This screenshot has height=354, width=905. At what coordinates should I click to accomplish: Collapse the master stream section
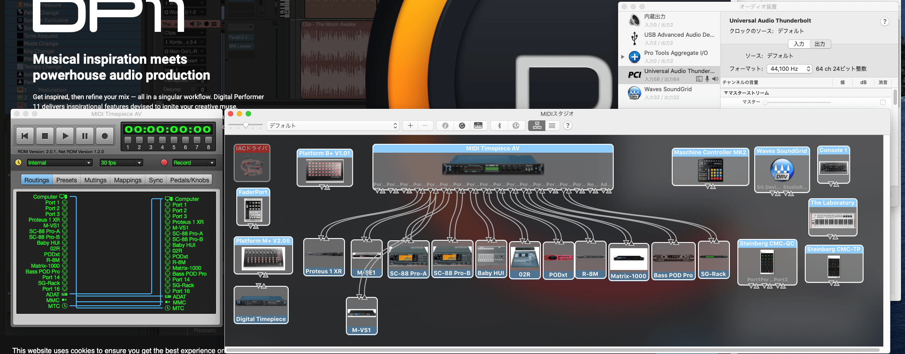tap(726, 93)
